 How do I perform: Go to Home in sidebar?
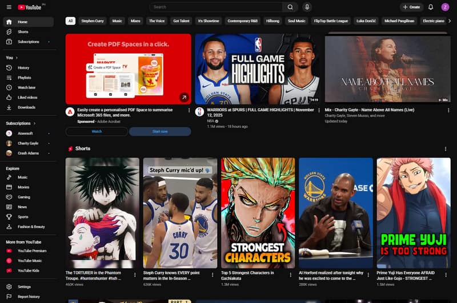[29, 22]
